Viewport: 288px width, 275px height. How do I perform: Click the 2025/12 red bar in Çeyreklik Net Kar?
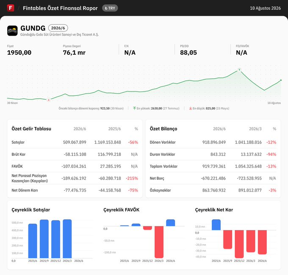click(239, 244)
